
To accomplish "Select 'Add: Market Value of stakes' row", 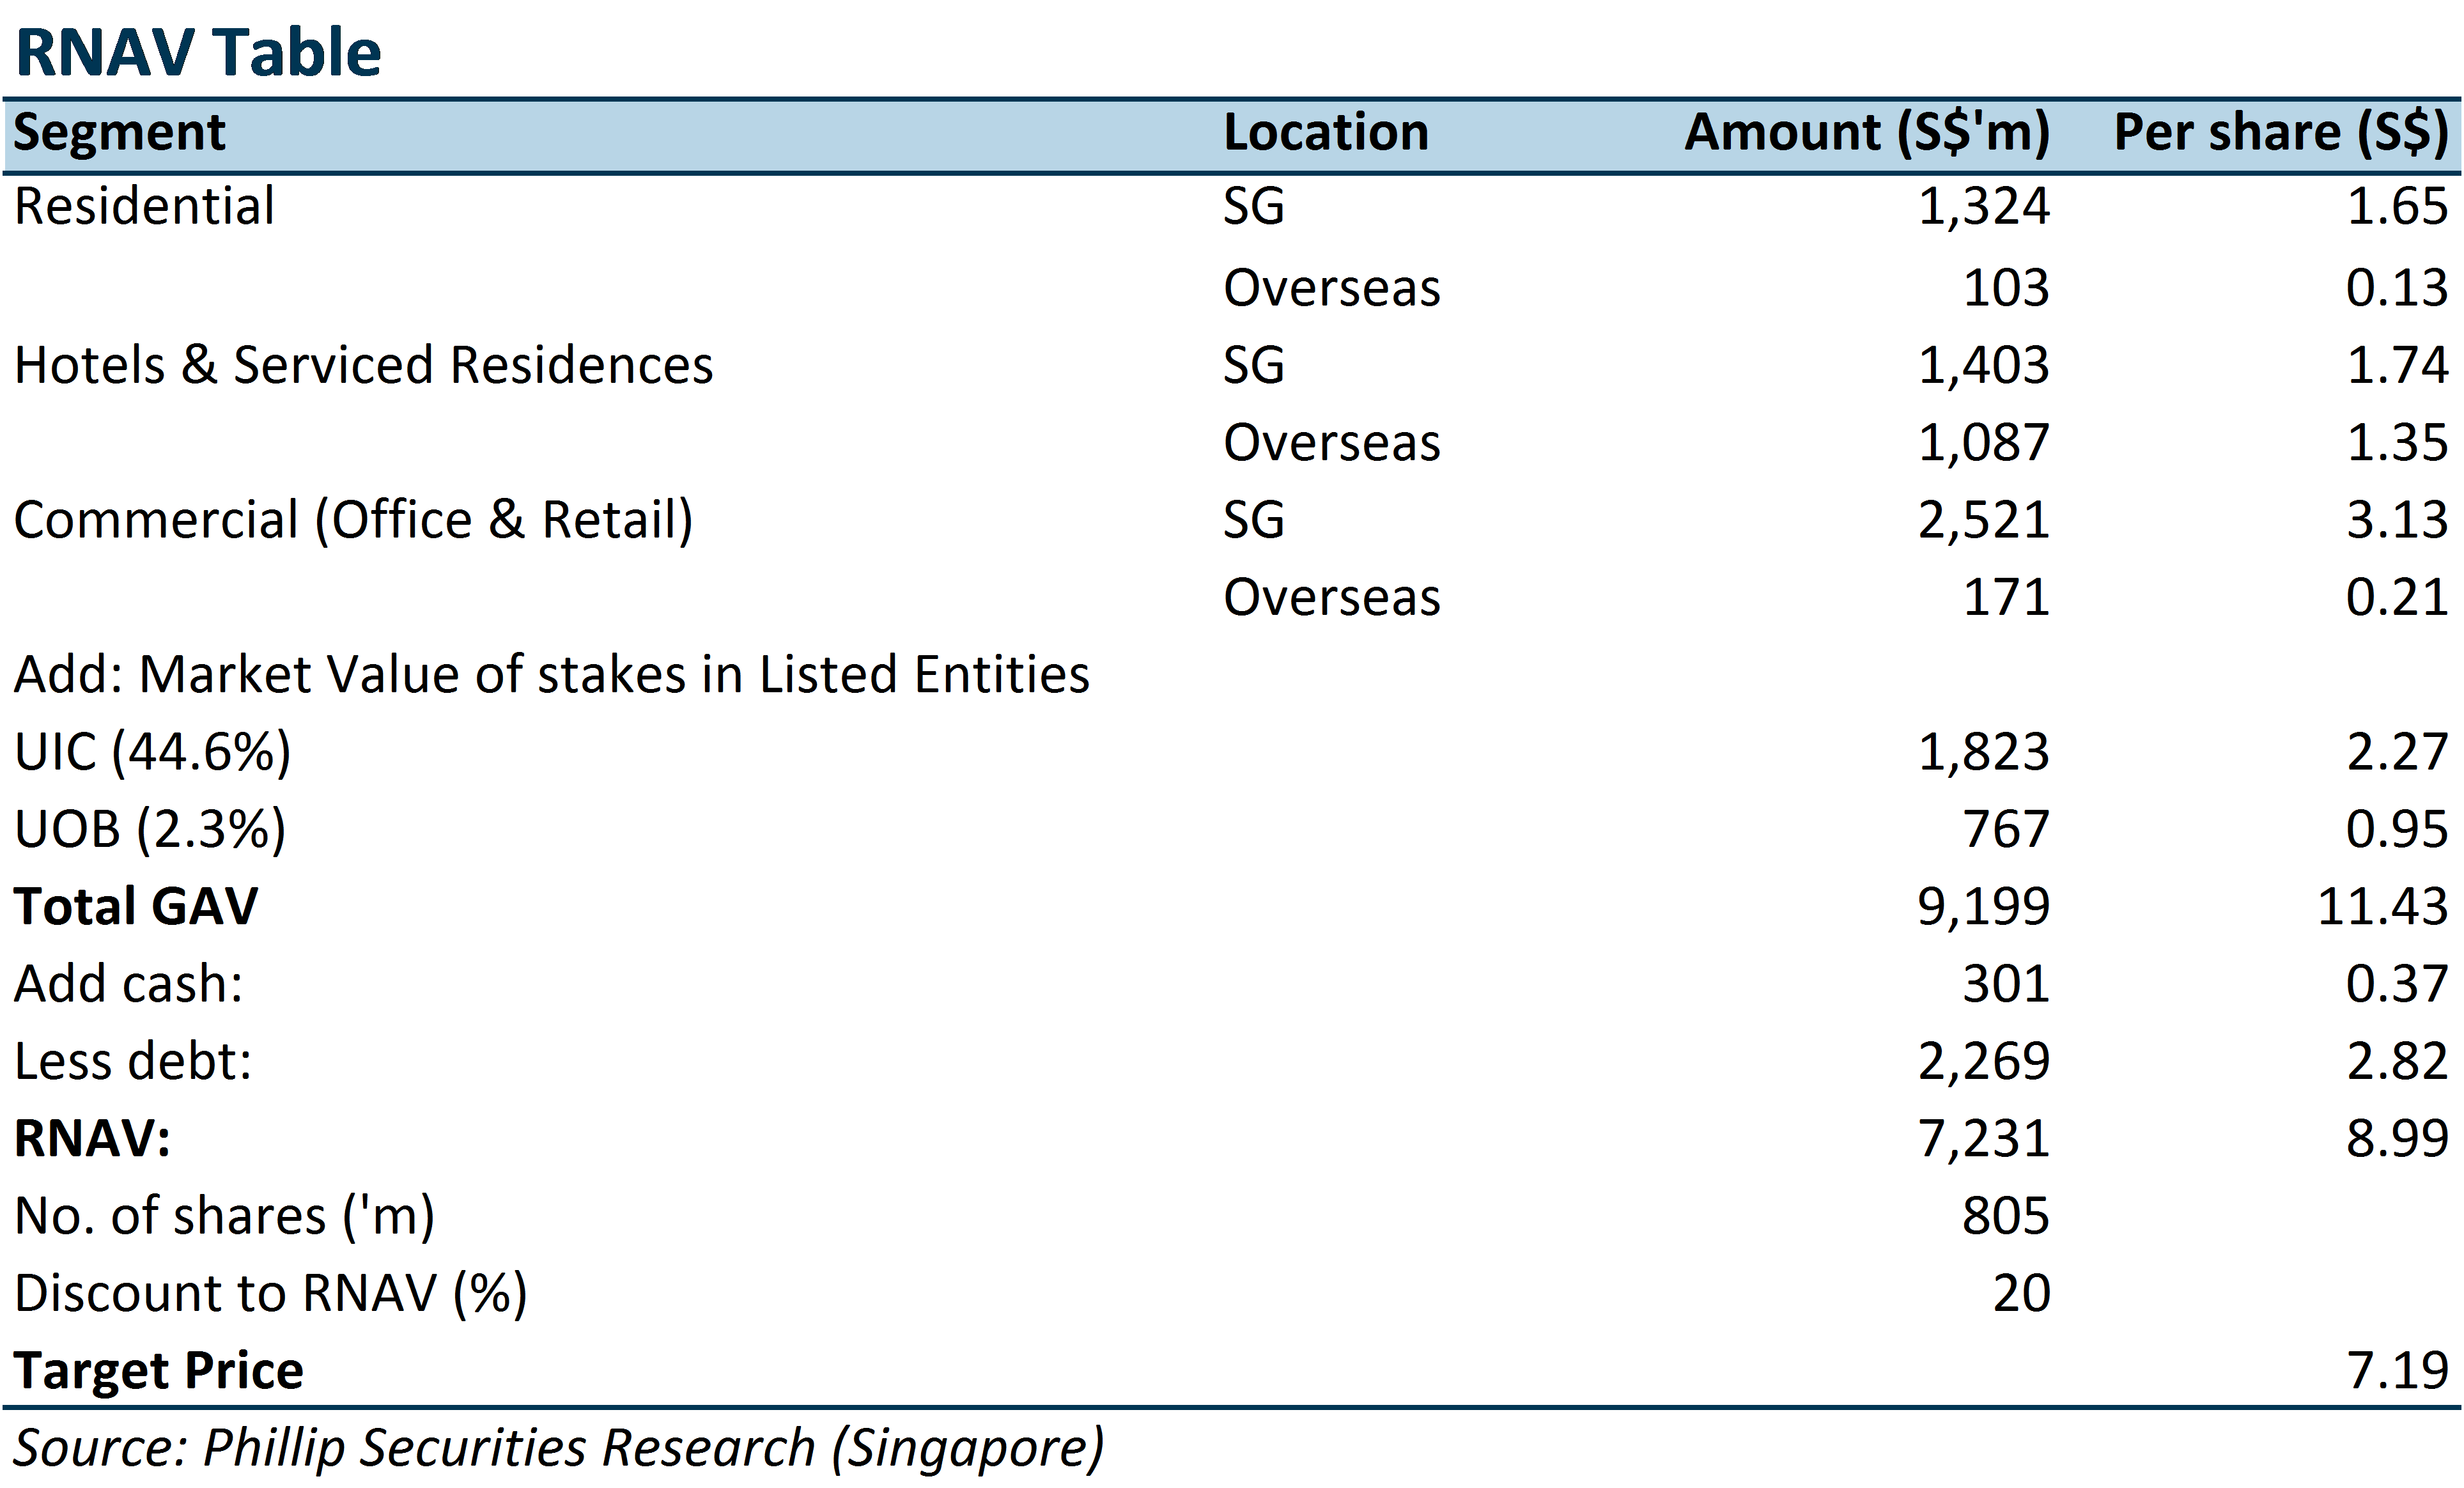I will click(552, 674).
